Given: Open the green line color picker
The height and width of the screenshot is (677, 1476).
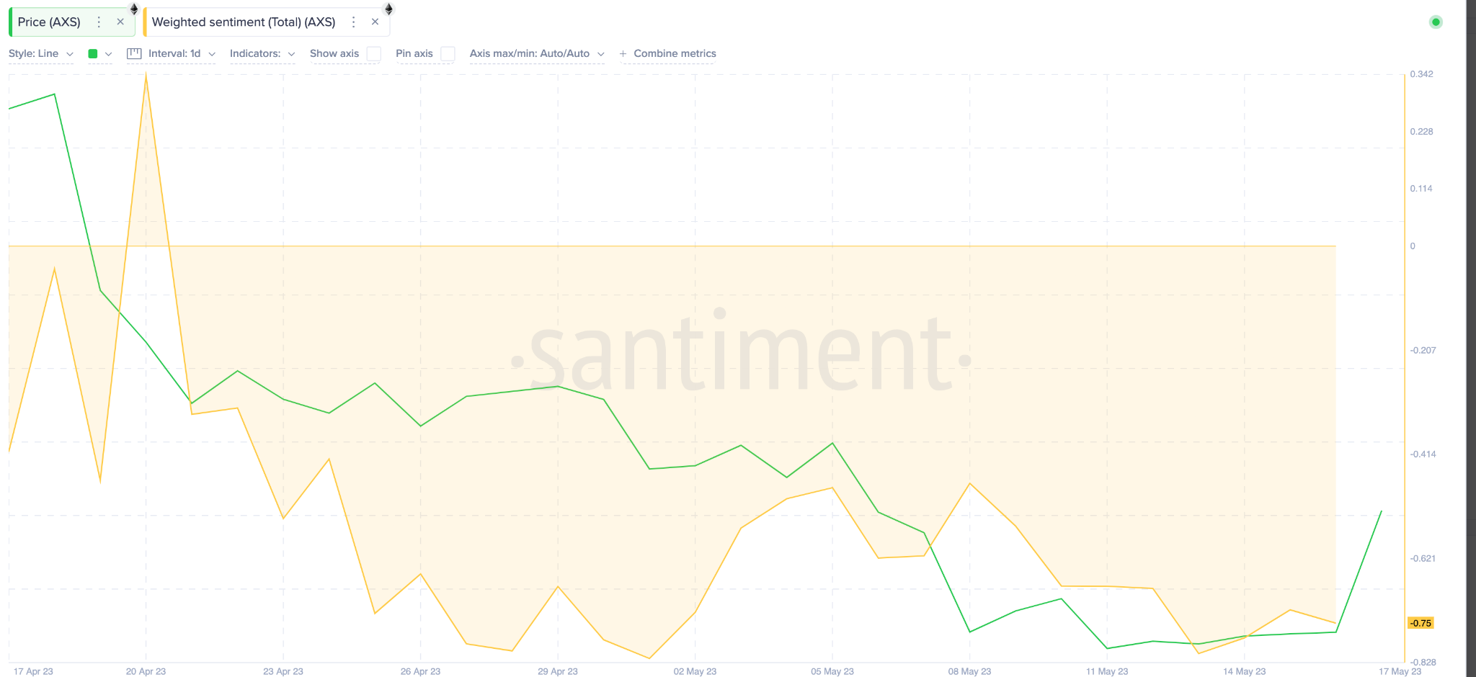Looking at the screenshot, I should point(99,53).
